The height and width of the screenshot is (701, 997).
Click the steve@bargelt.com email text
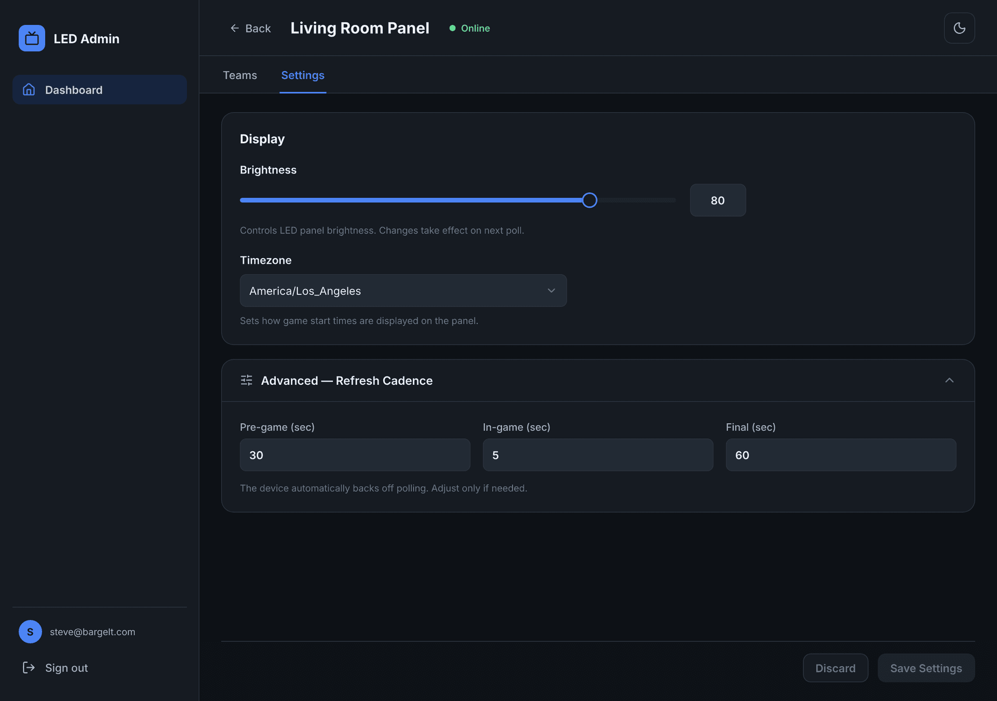tap(92, 631)
